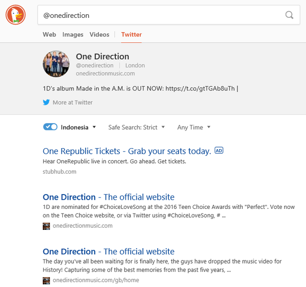Click the DuckDuckGo duck logo

[16, 15]
